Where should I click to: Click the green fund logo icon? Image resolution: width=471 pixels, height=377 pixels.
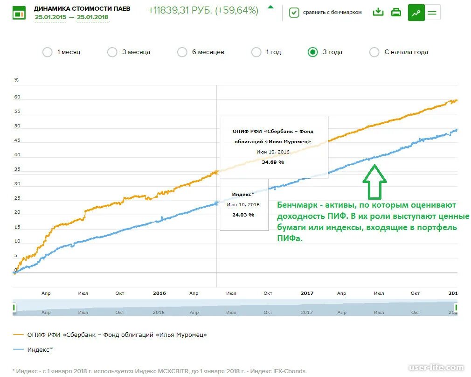coord(19,13)
